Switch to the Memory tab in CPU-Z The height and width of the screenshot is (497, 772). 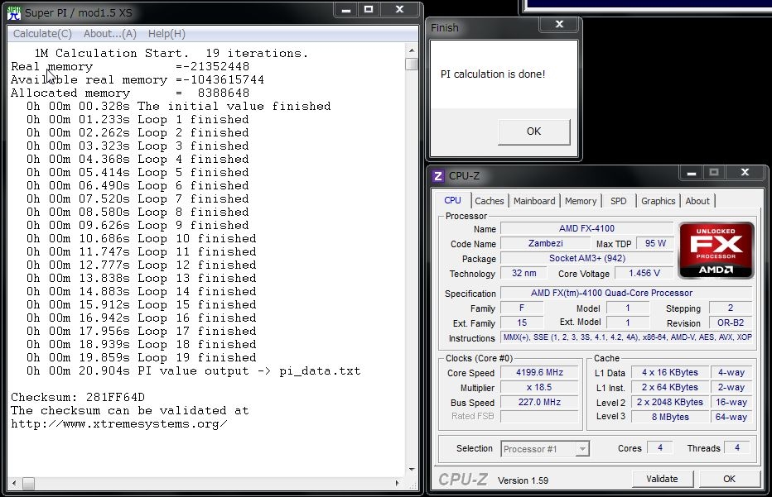pyautogui.click(x=580, y=201)
